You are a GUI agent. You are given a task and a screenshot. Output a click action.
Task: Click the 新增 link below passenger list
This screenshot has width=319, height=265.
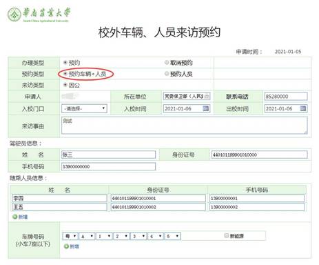pyautogui.click(x=23, y=217)
